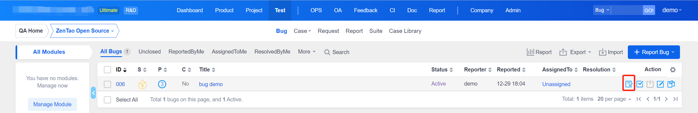Click the search input box beside GO!
This screenshot has width=698, height=113.
(626, 10)
